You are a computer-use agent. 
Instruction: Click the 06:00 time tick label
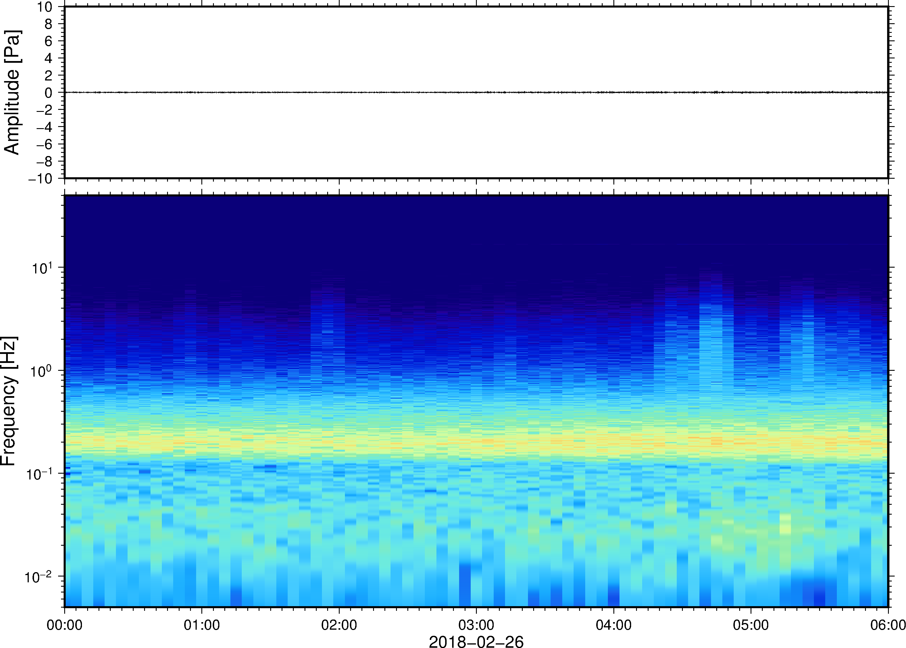(888, 625)
